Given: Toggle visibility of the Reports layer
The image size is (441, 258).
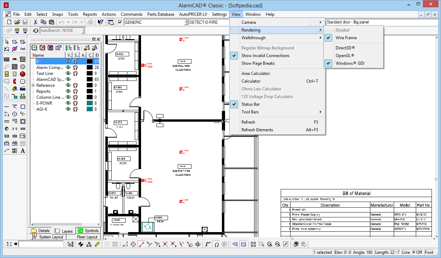Looking at the screenshot, I should [68, 91].
